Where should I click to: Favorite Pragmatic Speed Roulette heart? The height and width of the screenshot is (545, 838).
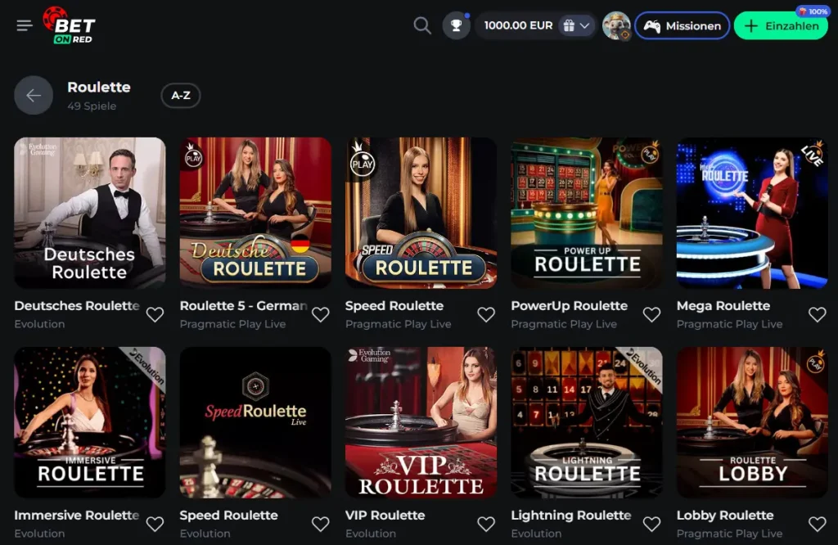click(x=486, y=315)
